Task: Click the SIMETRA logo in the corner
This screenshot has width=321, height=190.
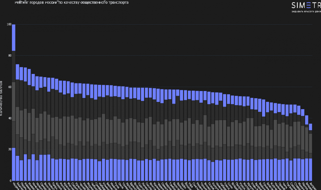Action: [x=306, y=5]
